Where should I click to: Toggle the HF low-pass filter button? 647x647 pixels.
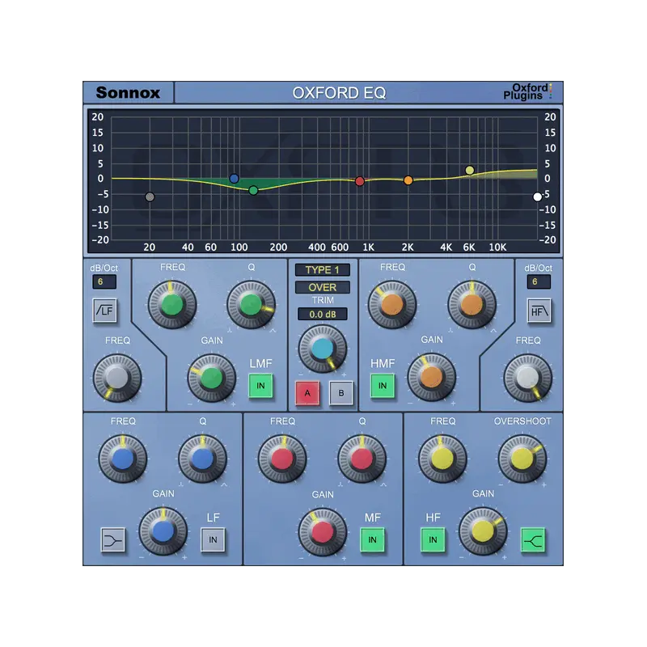click(539, 311)
